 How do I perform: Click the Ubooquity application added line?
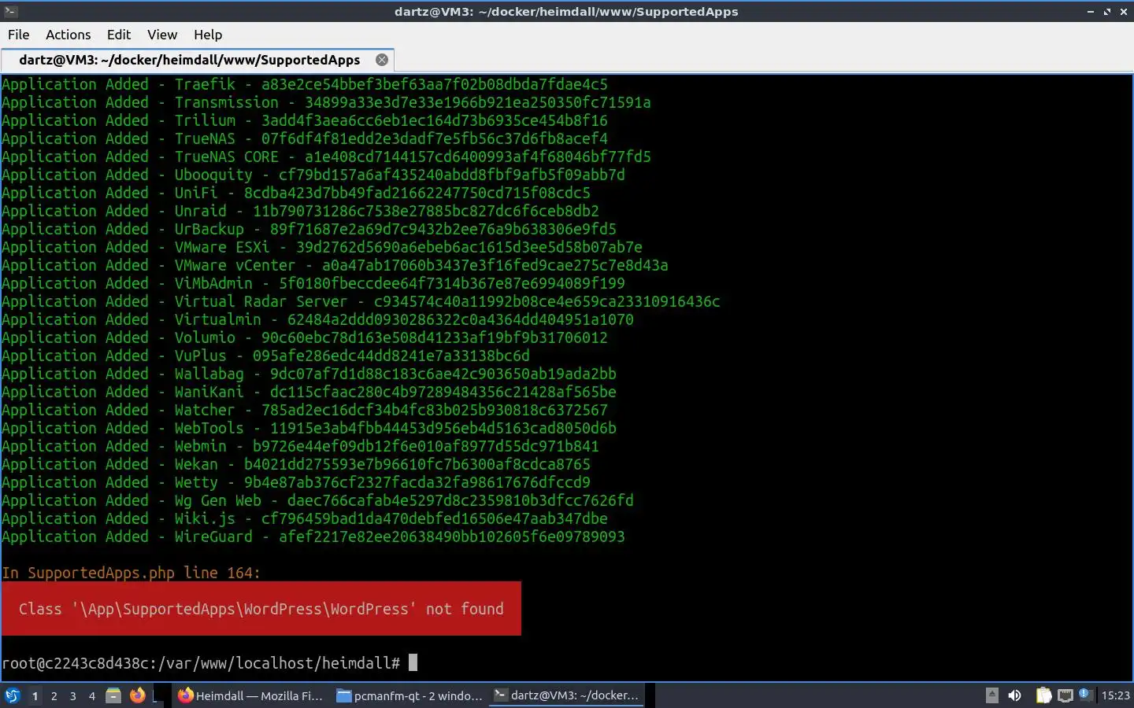[313, 175]
